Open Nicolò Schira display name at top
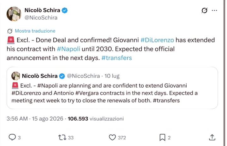This screenshot has height=146, width=227. pos(42,10)
